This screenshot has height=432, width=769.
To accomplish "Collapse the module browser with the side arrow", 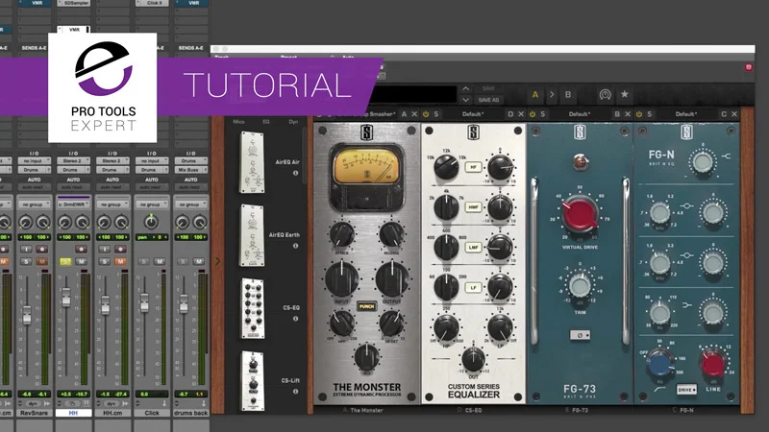I will click(218, 261).
